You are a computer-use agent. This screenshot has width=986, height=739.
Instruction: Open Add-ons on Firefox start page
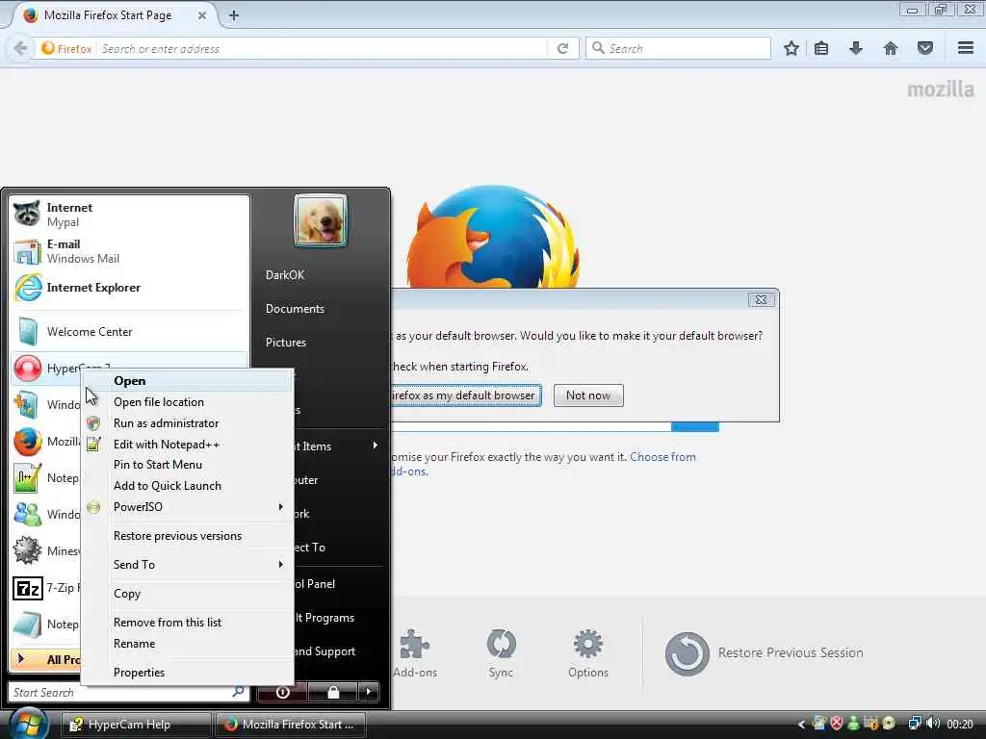click(414, 653)
